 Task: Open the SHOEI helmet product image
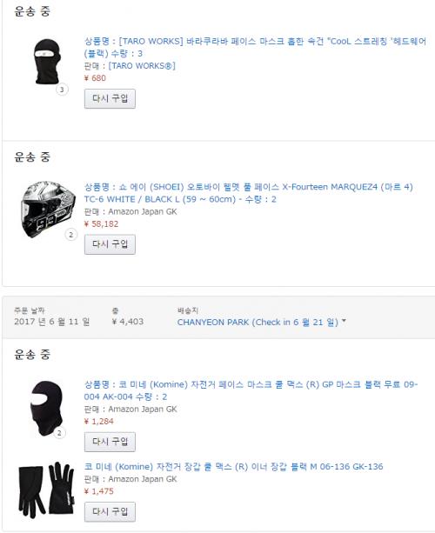tap(48, 209)
